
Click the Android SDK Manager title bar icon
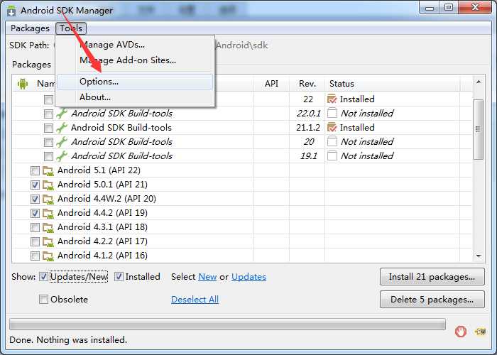coord(11,11)
